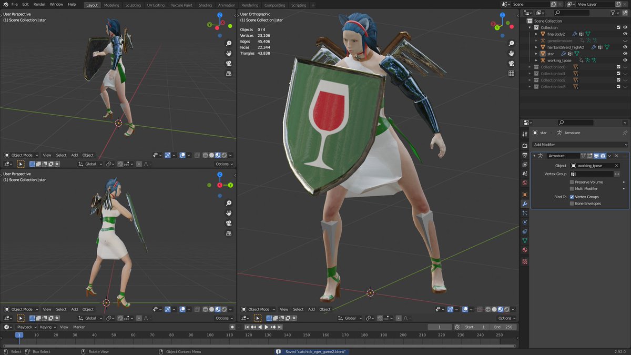Open the Object Data green triangle tab
Viewport: 631px width, 355px height.
click(525, 240)
